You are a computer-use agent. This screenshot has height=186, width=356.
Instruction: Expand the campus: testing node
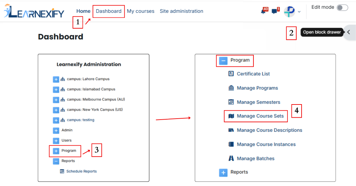pyautogui.click(x=56, y=120)
